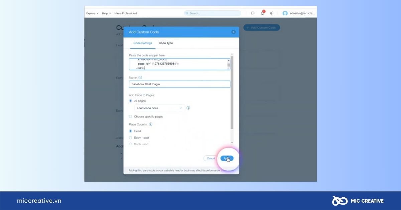Click the dialog scroll down arrow

232,143
